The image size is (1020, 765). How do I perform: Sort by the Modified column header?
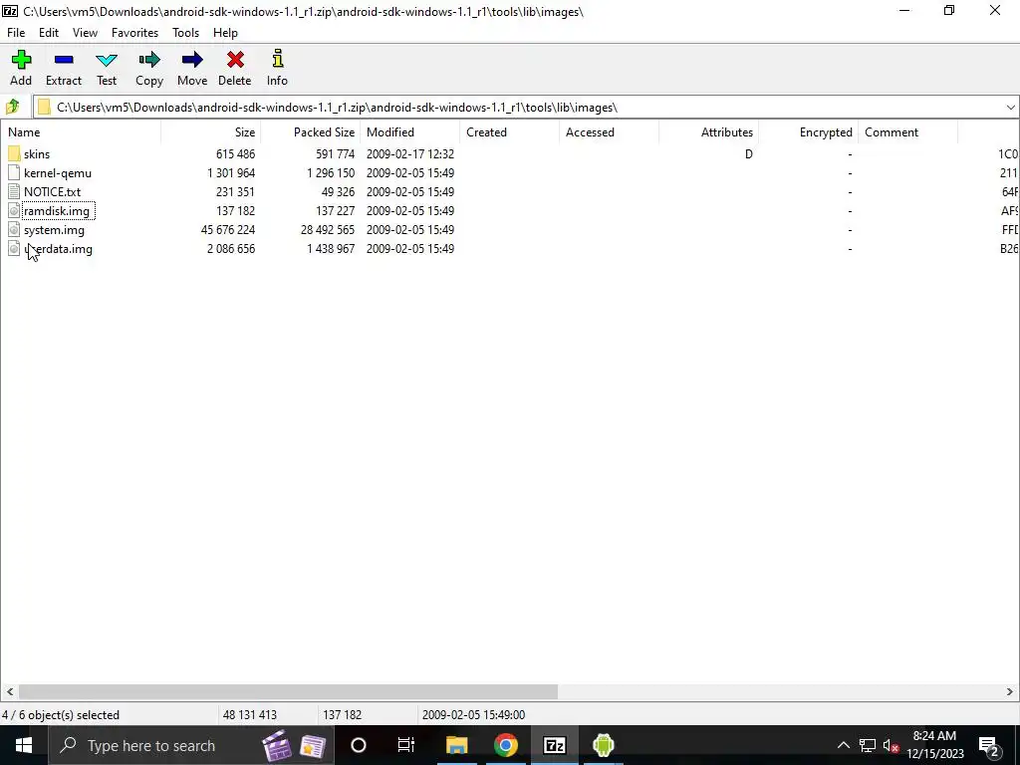coord(409,132)
